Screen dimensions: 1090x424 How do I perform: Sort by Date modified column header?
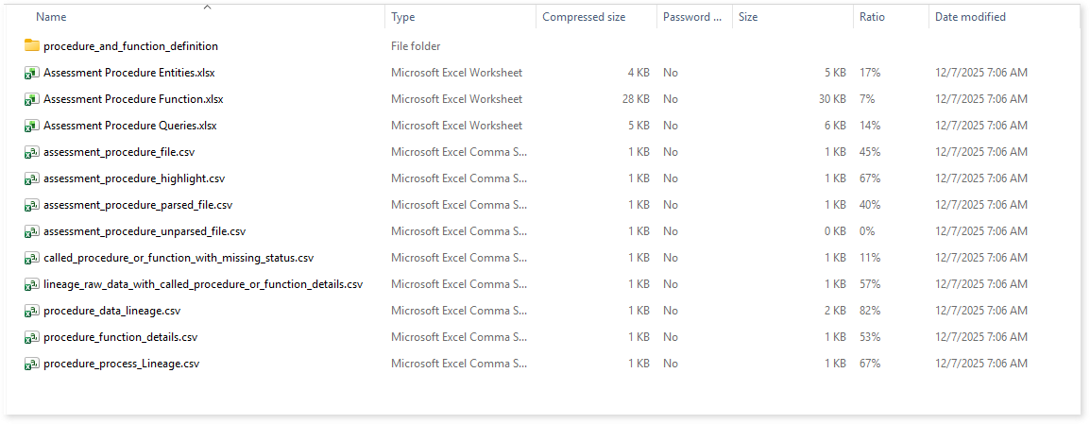[x=970, y=17]
